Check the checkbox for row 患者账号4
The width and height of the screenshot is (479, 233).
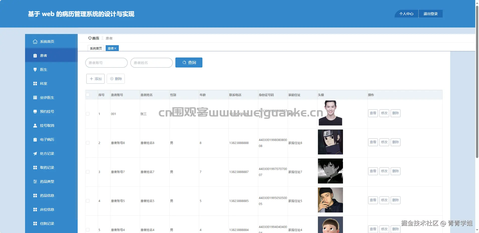tap(88, 230)
